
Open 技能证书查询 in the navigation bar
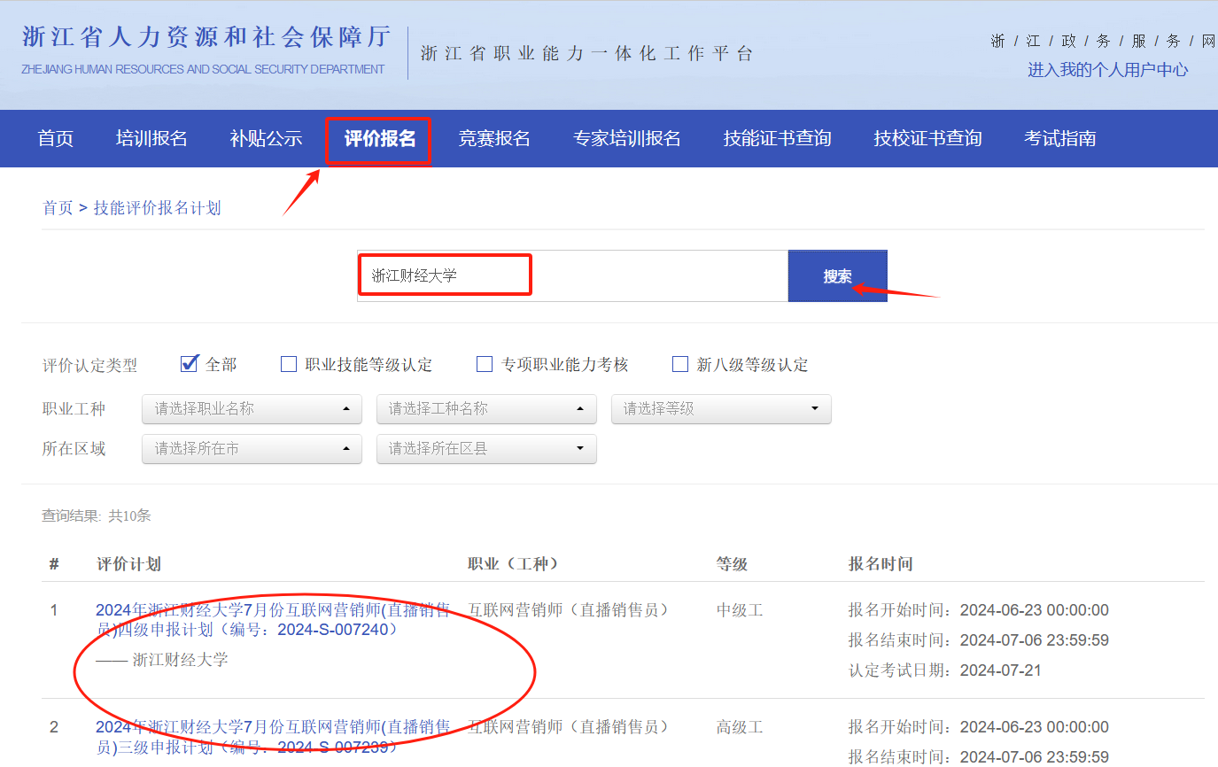[777, 139]
